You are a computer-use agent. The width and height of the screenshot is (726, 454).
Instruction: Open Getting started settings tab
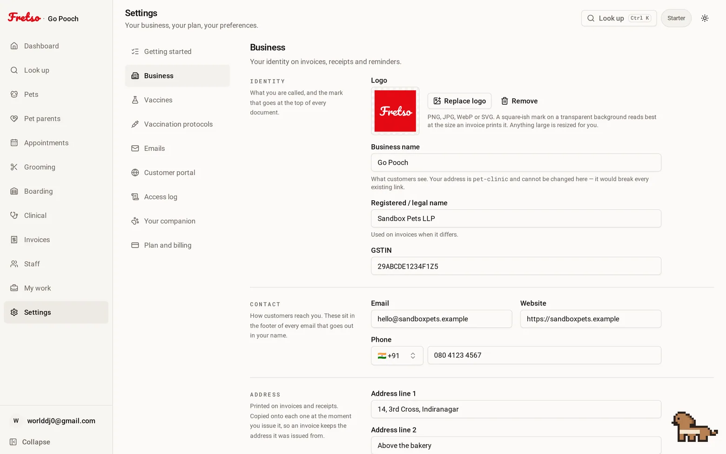click(x=177, y=52)
